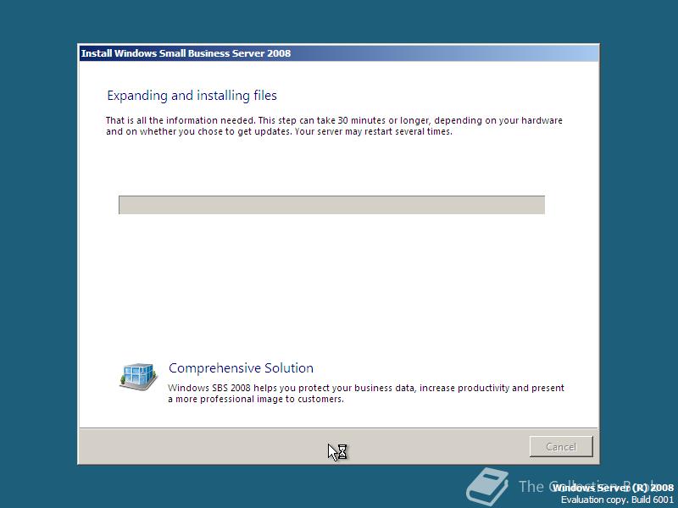The width and height of the screenshot is (678, 508).
Task: Click the 'Windows SBS 2008 helps you protect' description
Action: click(366, 393)
